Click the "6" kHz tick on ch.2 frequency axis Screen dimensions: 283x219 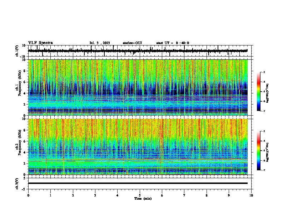25,141
